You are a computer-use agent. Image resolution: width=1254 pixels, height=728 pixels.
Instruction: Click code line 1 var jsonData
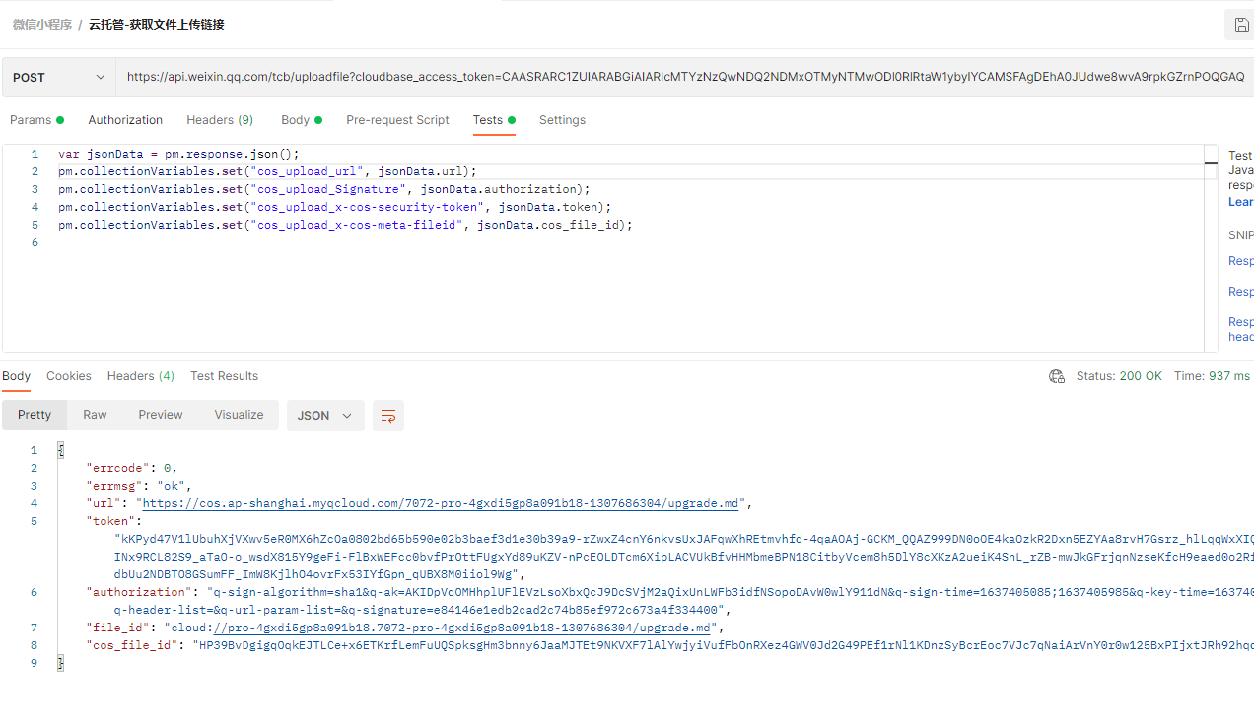pyautogui.click(x=178, y=154)
